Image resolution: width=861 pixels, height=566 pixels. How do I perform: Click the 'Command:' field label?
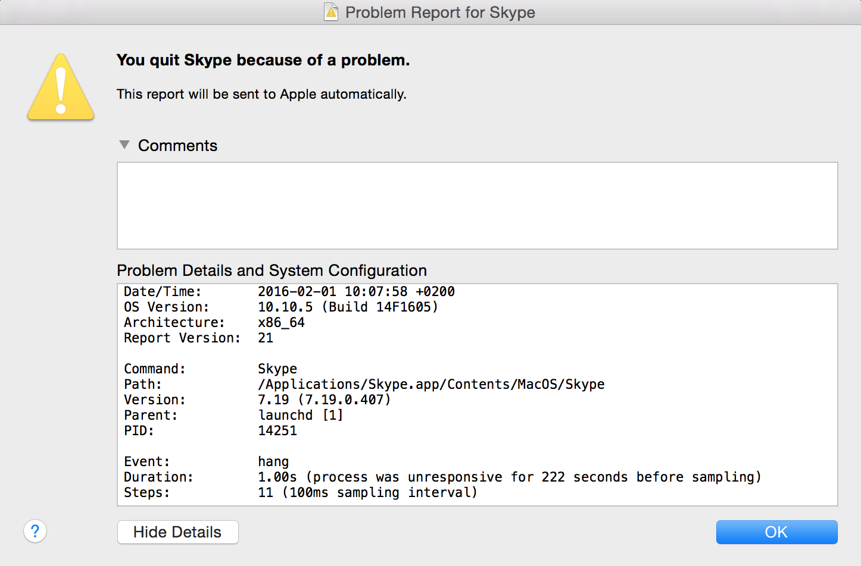pos(155,369)
